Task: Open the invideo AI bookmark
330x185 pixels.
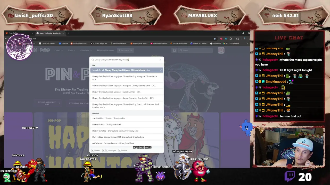Action: pos(199,43)
